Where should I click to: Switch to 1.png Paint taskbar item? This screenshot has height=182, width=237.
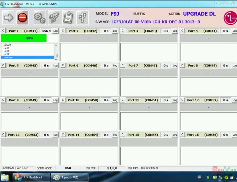coord(70,177)
